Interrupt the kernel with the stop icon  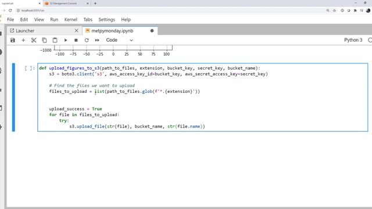pos(76,40)
